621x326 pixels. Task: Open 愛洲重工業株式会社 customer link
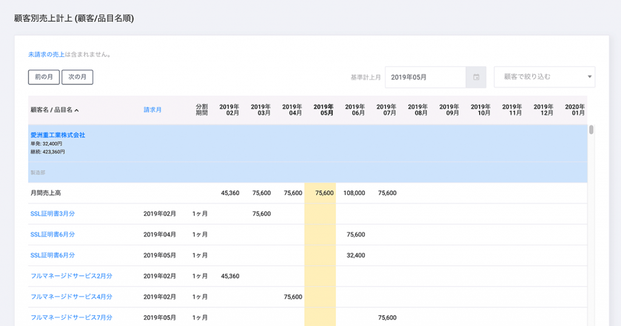(58, 135)
